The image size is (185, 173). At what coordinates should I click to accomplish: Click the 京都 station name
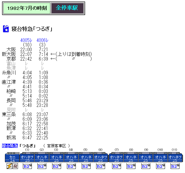[11, 59]
